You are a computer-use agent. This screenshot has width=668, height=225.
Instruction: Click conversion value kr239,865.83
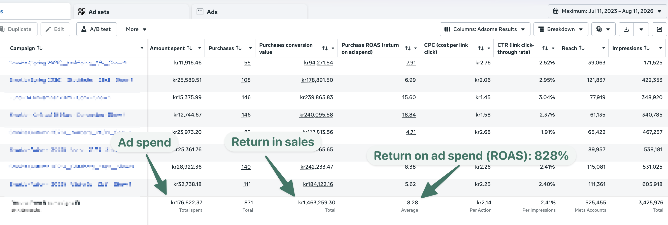click(316, 97)
